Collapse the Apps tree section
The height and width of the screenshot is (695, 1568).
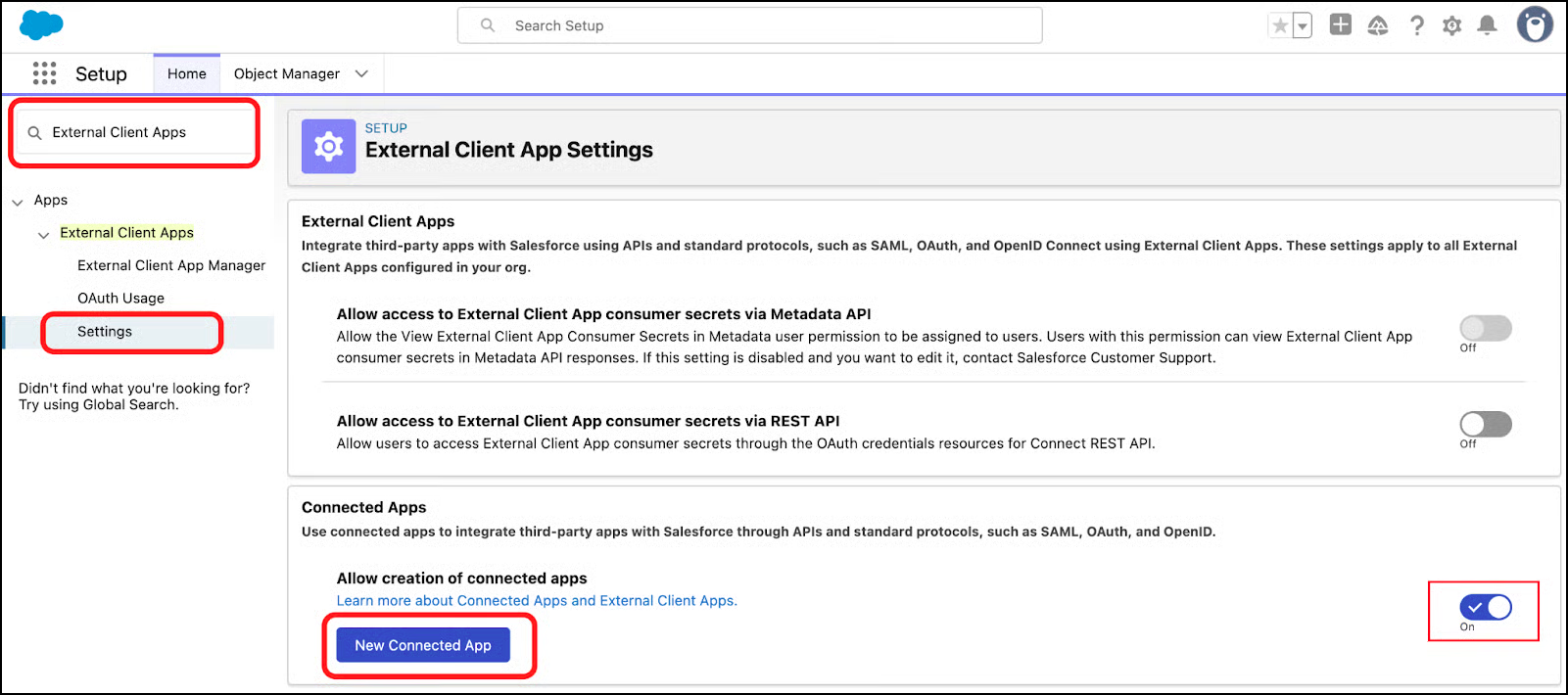click(x=18, y=202)
